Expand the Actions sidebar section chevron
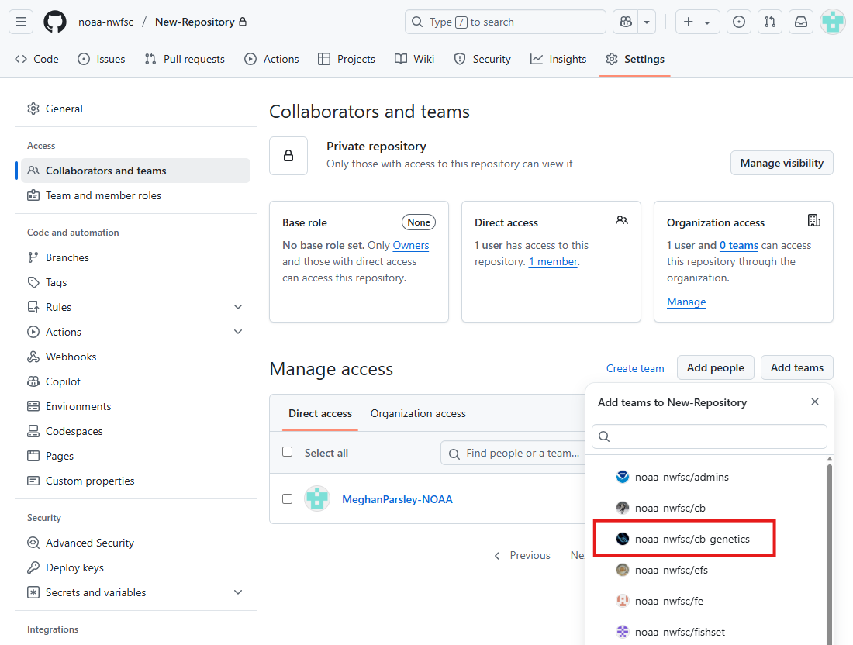853x645 pixels. [x=238, y=332]
